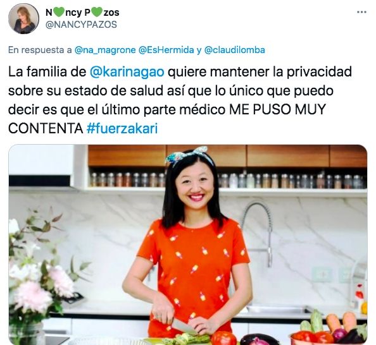The height and width of the screenshot is (345, 376).
Task: Open the @karinagao mention in tweet
Action: click(127, 72)
